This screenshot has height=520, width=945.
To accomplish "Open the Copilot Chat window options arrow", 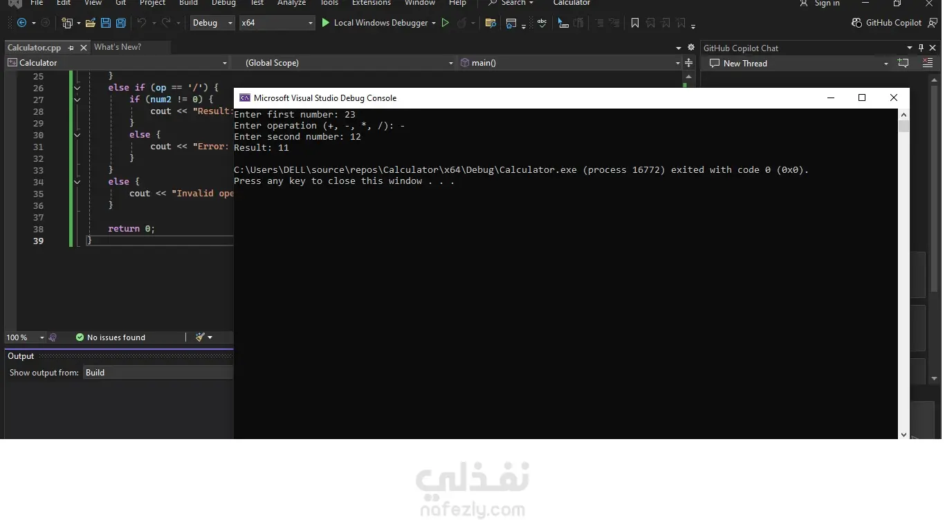I will point(910,48).
